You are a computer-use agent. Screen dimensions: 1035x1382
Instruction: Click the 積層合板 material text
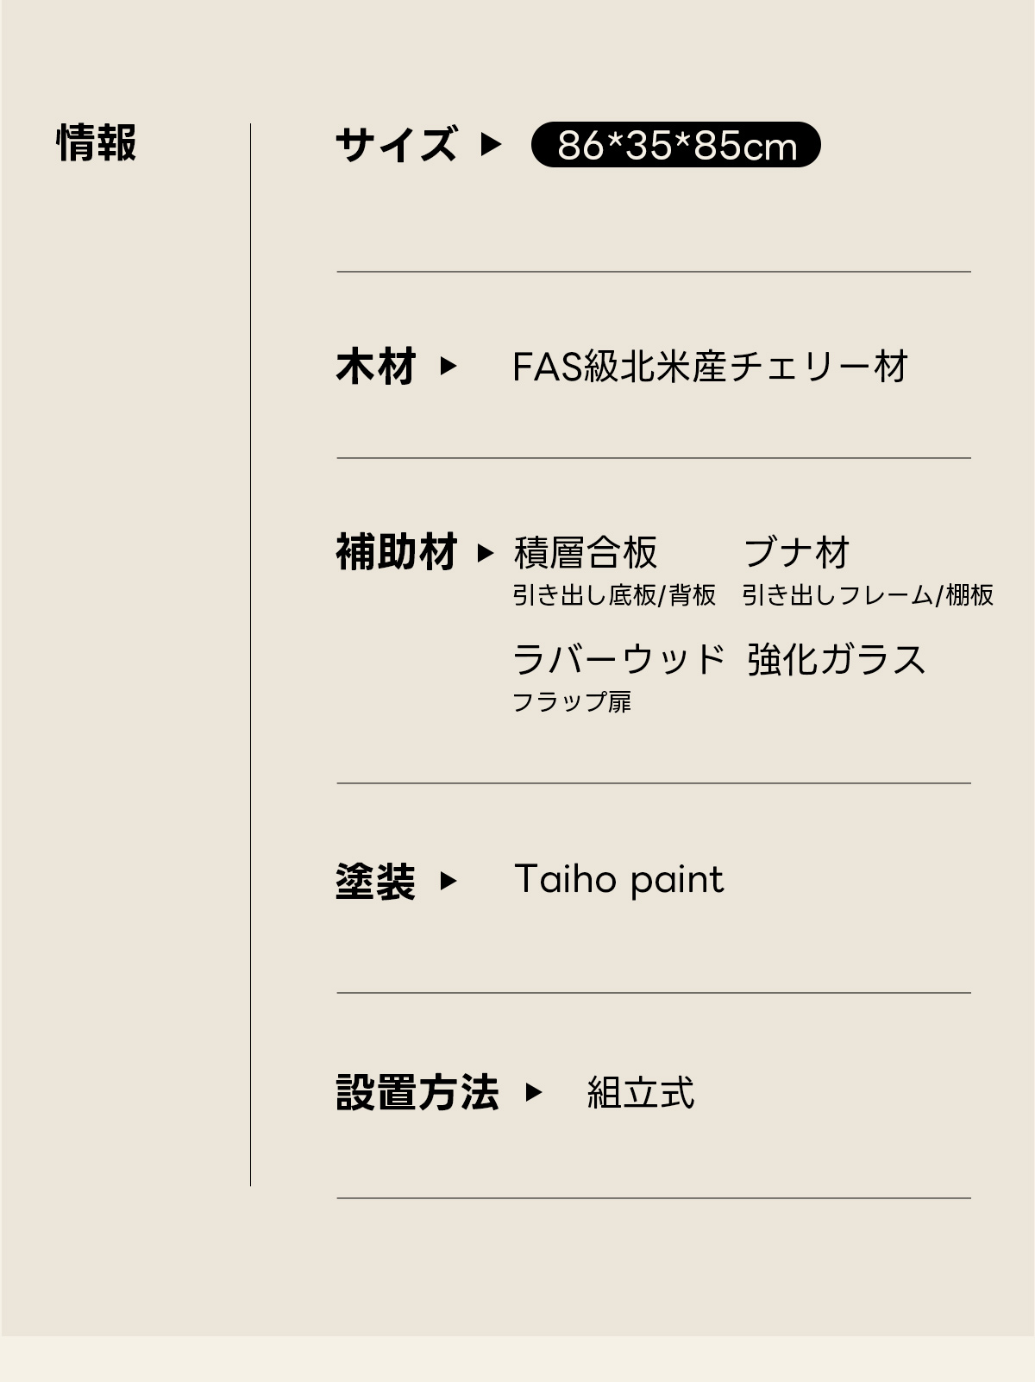(x=586, y=552)
